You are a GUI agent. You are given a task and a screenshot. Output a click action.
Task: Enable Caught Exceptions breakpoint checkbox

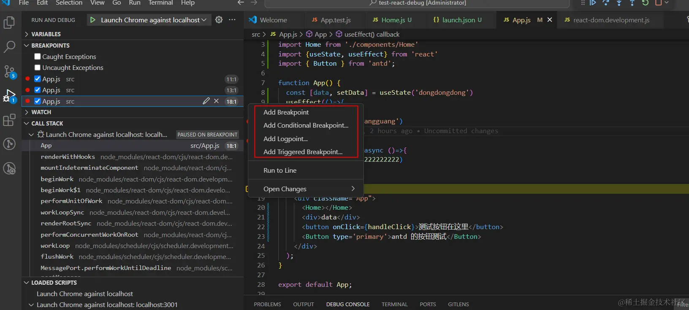38,56
